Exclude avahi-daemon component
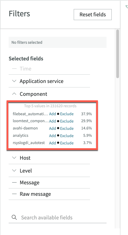Screen dimensions: 128x235 tap(67, 128)
